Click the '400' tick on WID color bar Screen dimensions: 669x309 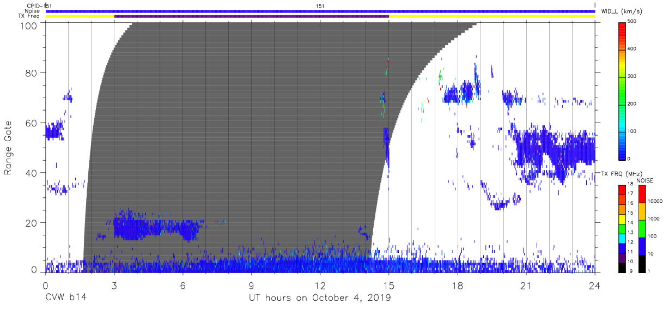click(x=633, y=49)
